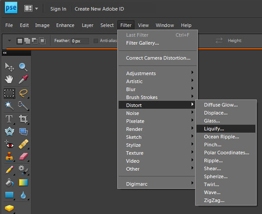Choose the Horizontal Type tool
This screenshot has height=214, width=262.
coord(9,119)
